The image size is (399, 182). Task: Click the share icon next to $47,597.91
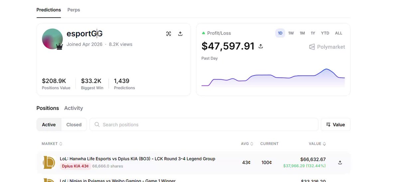point(261,46)
